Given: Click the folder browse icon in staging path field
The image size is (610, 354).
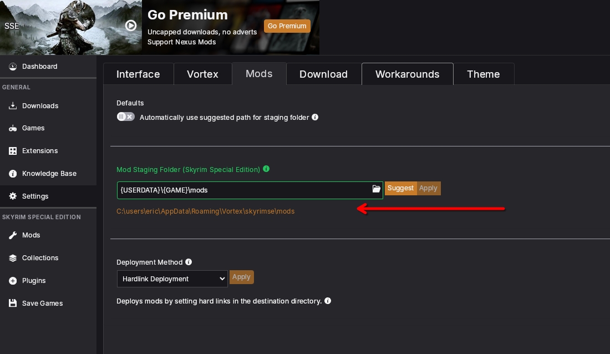Looking at the screenshot, I should (x=376, y=189).
